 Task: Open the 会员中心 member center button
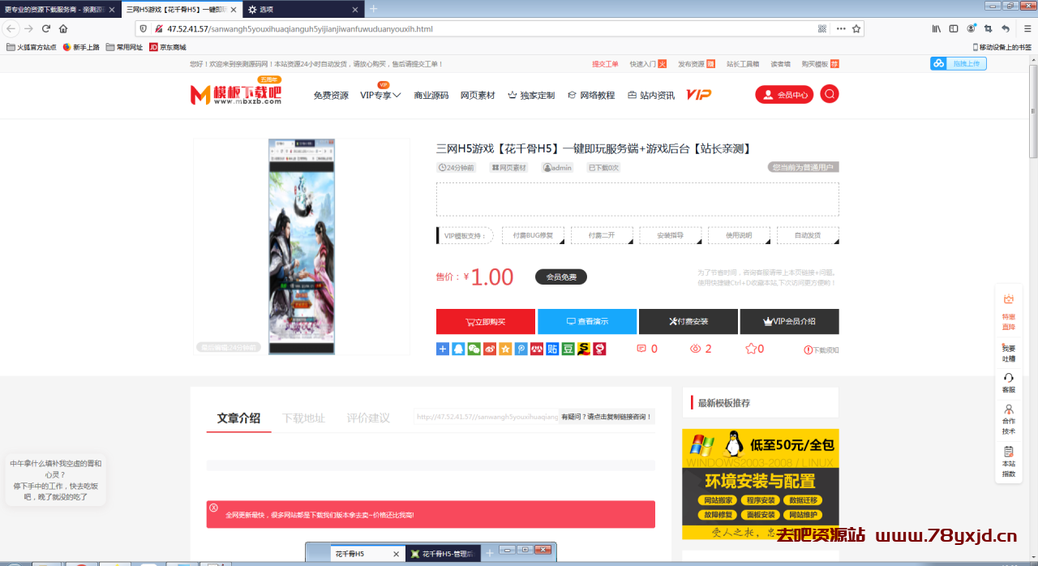(x=784, y=94)
